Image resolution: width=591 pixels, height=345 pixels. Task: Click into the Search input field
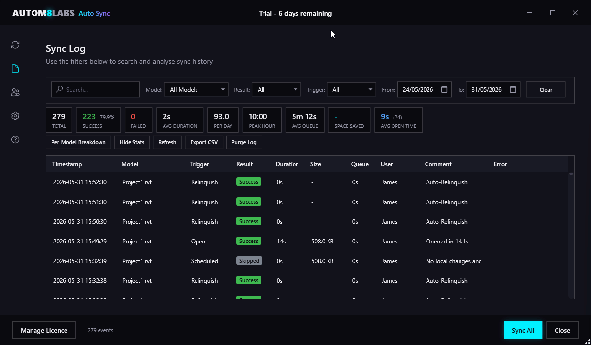click(96, 89)
